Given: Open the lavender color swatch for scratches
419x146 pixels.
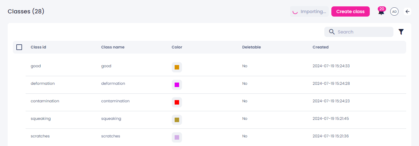Looking at the screenshot, I should (x=177, y=137).
